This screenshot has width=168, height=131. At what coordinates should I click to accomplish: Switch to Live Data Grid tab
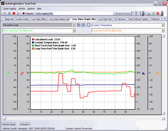(x=105, y=19)
